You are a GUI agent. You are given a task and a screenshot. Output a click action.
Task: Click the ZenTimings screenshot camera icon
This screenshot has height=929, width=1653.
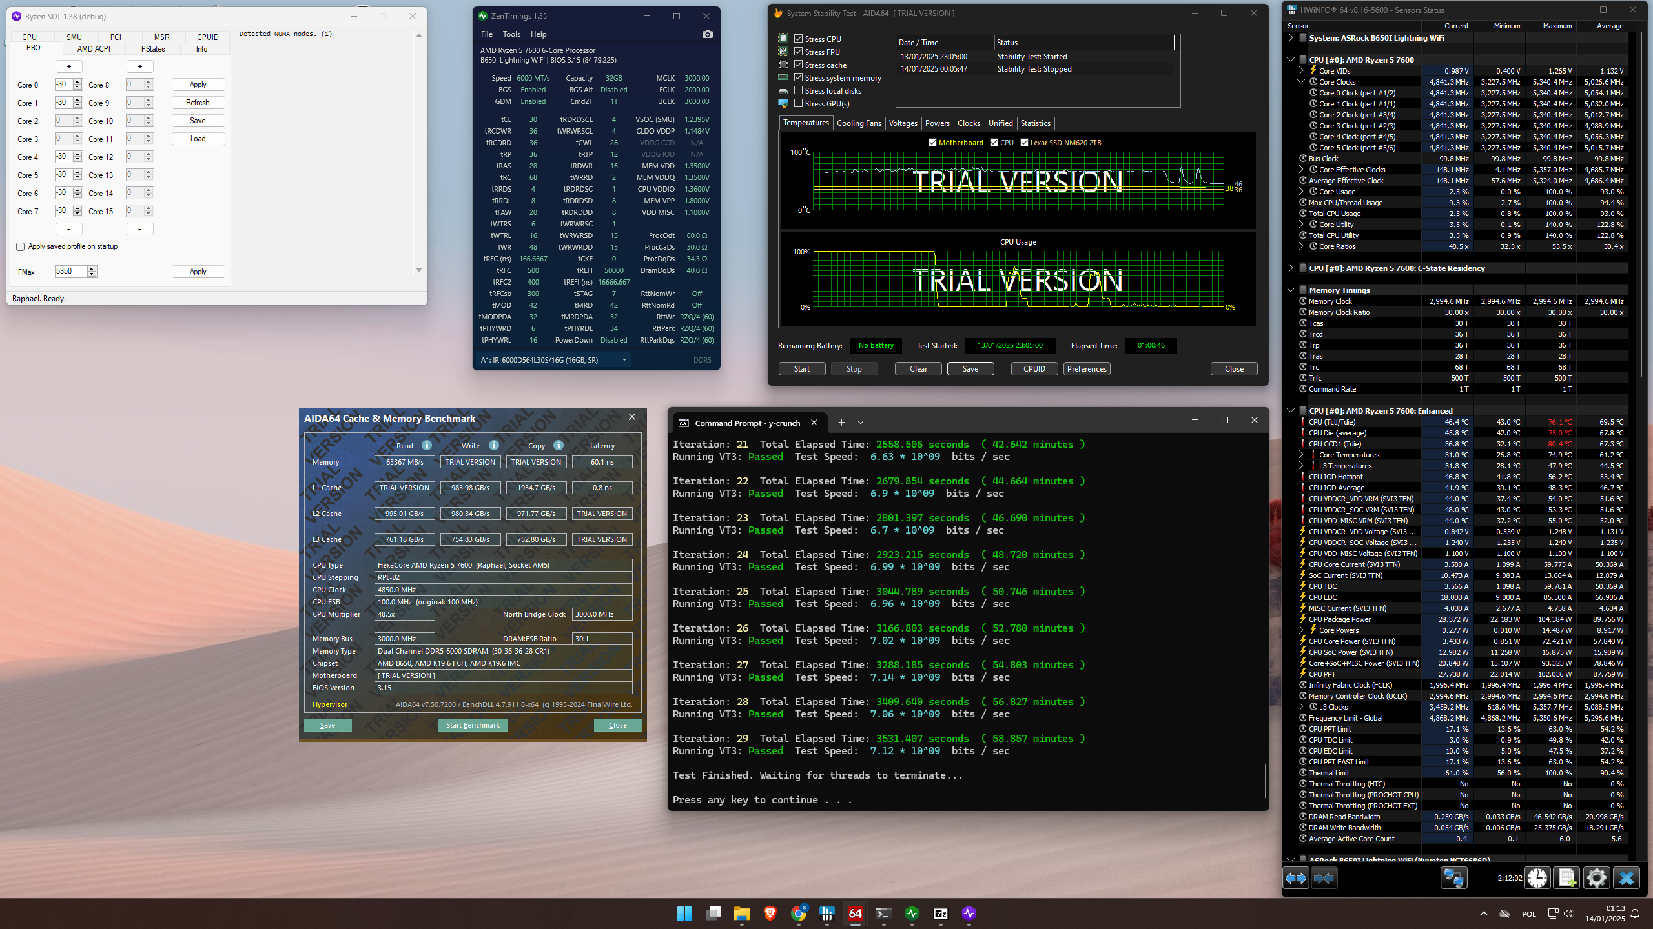(x=708, y=34)
